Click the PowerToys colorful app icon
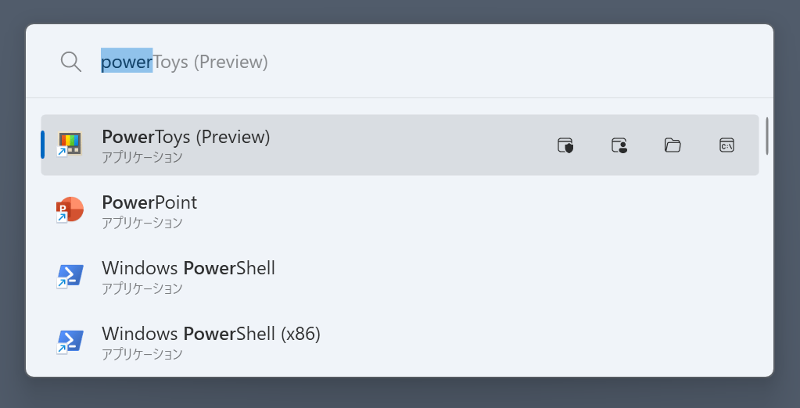 70,145
